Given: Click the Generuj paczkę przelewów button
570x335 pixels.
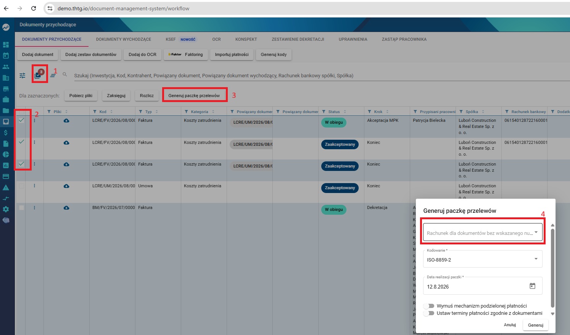Looking at the screenshot, I should [194, 96].
